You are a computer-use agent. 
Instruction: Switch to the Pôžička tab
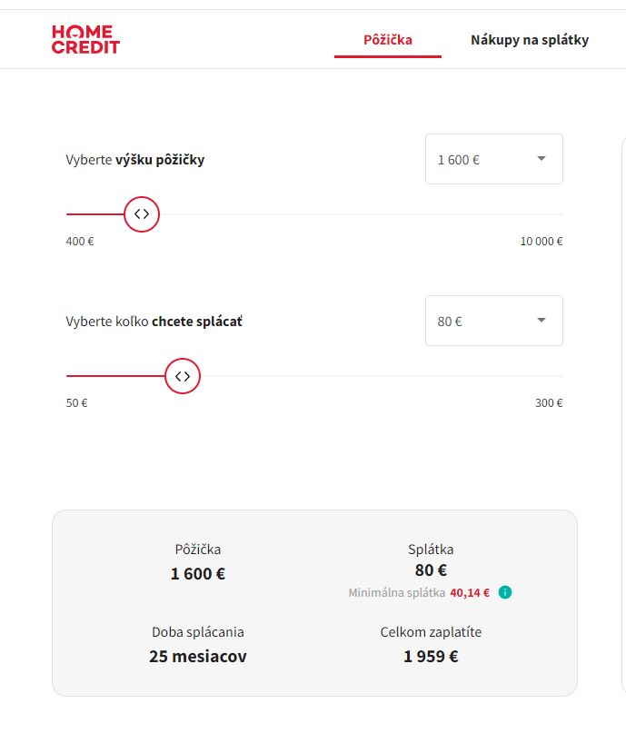(388, 40)
